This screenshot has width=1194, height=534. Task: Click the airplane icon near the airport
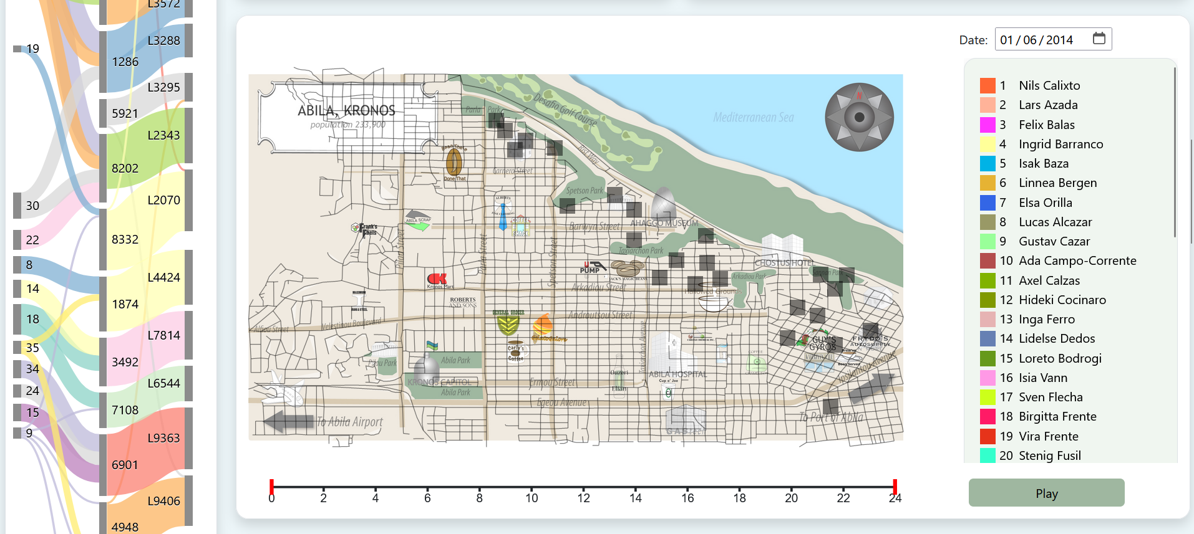coord(284,390)
